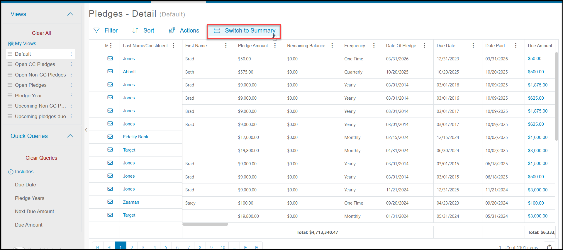Click email icon for Abbott row

(x=110, y=72)
